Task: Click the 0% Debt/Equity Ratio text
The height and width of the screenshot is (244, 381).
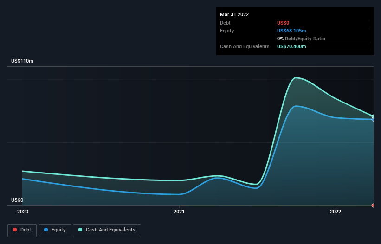Action: pyautogui.click(x=301, y=39)
